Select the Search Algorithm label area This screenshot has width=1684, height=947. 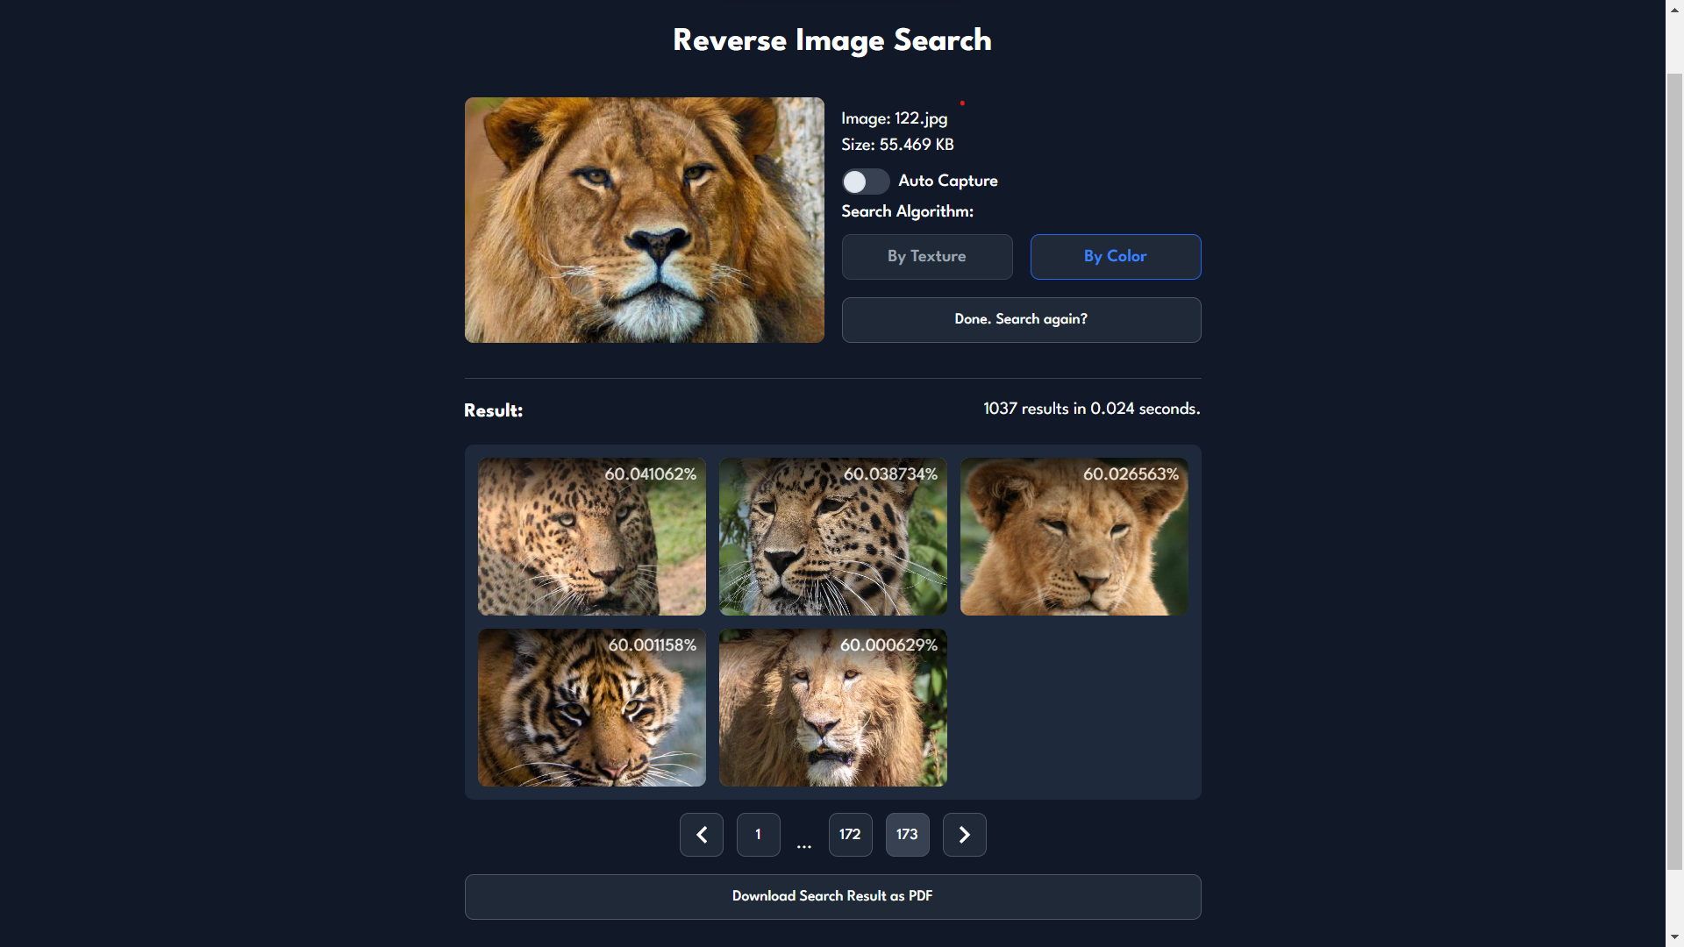(908, 211)
